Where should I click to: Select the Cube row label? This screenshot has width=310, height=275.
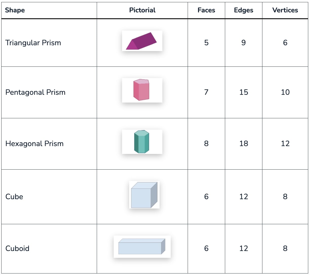(14, 197)
